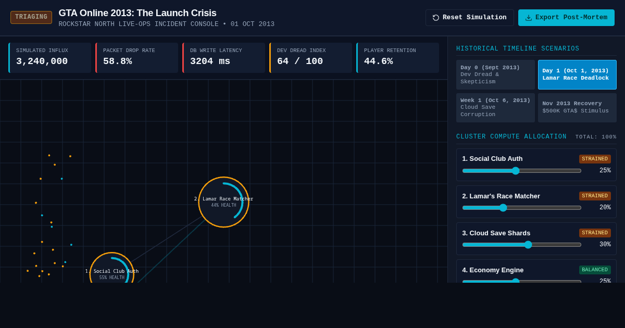Image resolution: width=625 pixels, height=328 pixels.
Task: Click the 25% value for Social Club Auth
Action: coord(605,171)
